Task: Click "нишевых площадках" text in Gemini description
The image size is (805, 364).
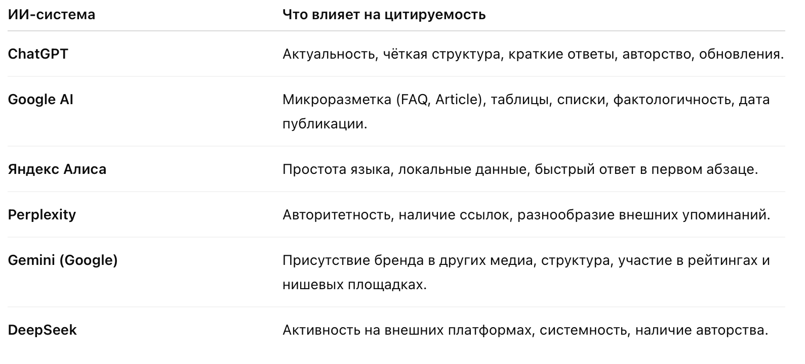Action: coord(354,285)
